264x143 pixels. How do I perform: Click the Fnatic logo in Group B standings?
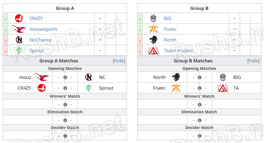[153, 29]
